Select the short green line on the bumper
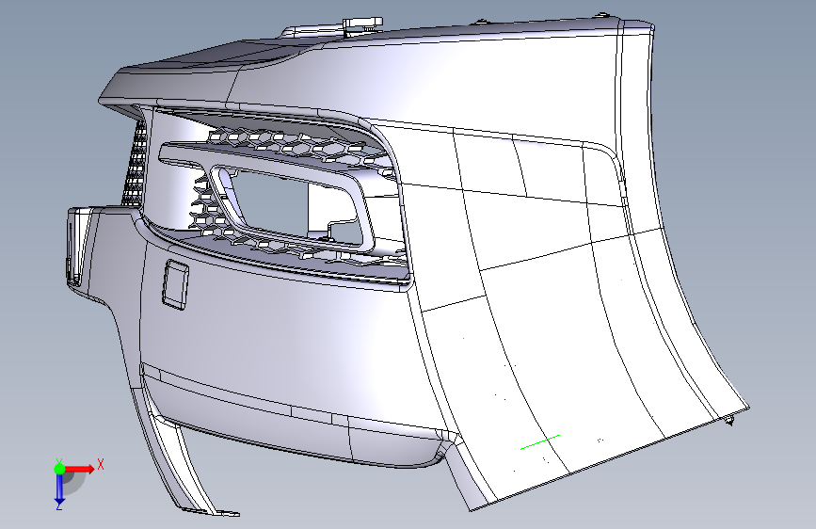This screenshot has width=816, height=529. point(540,442)
